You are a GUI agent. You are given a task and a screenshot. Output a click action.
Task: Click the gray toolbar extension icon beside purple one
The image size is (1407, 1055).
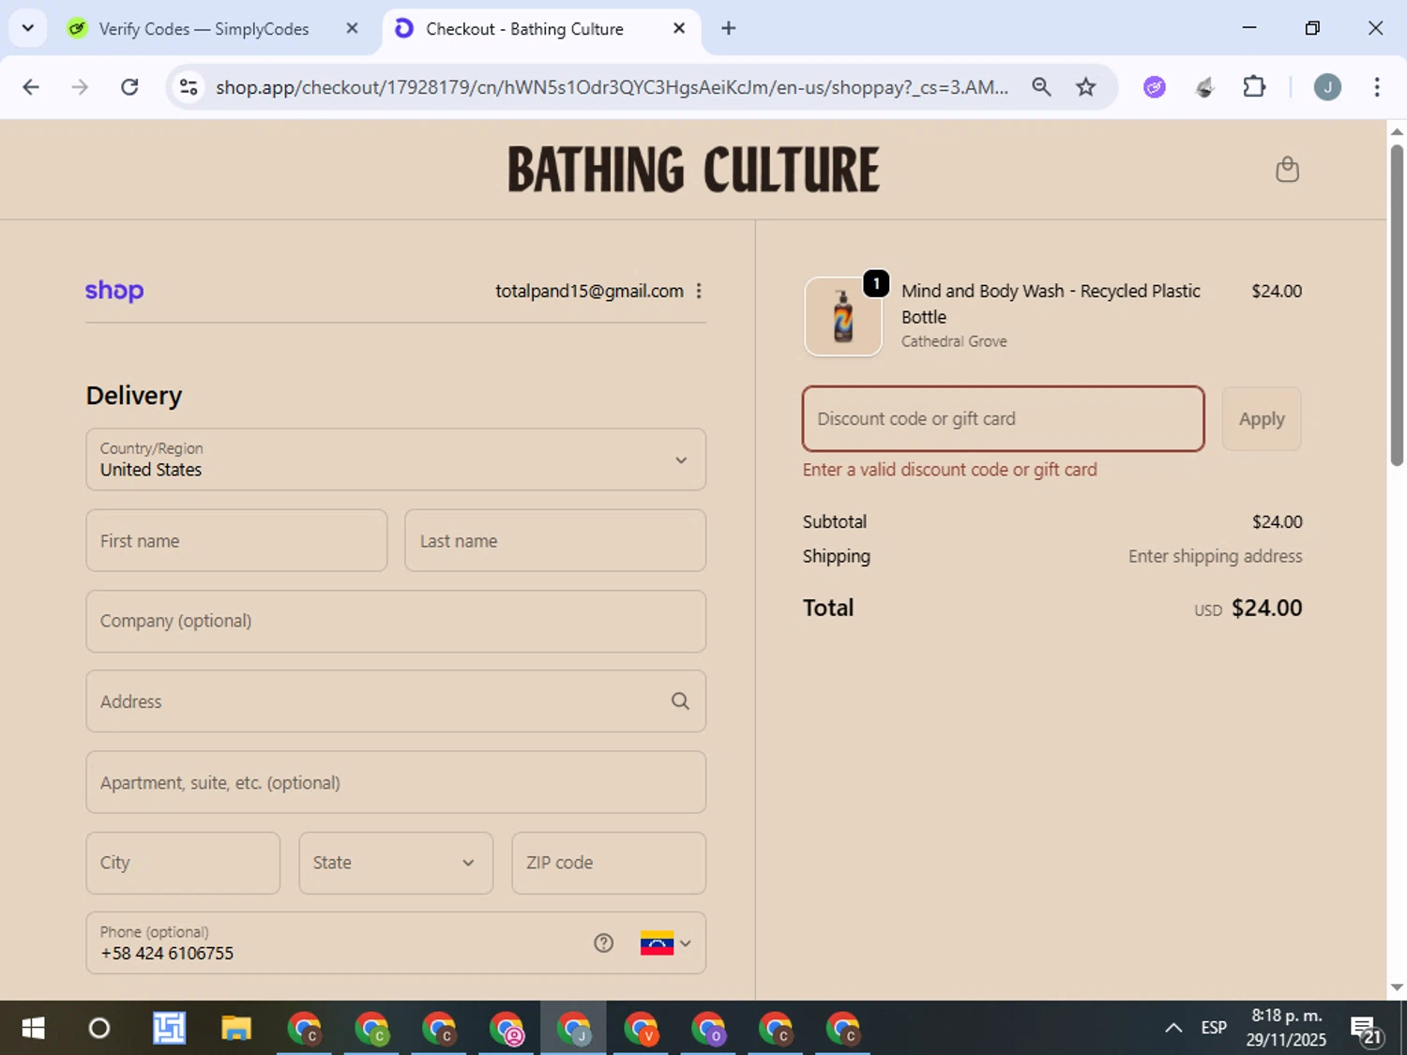coord(1204,87)
